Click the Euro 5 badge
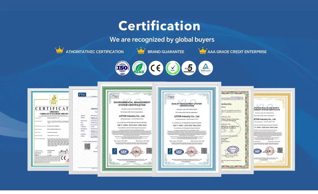 (x=189, y=68)
